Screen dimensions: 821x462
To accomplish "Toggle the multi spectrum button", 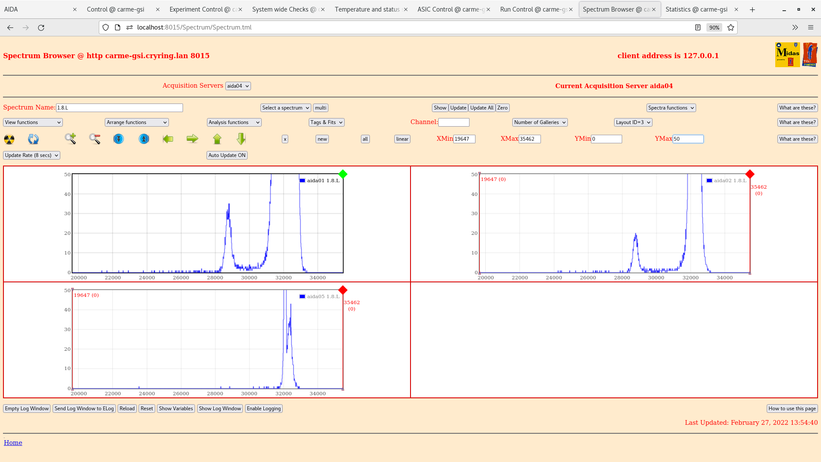I will point(320,108).
